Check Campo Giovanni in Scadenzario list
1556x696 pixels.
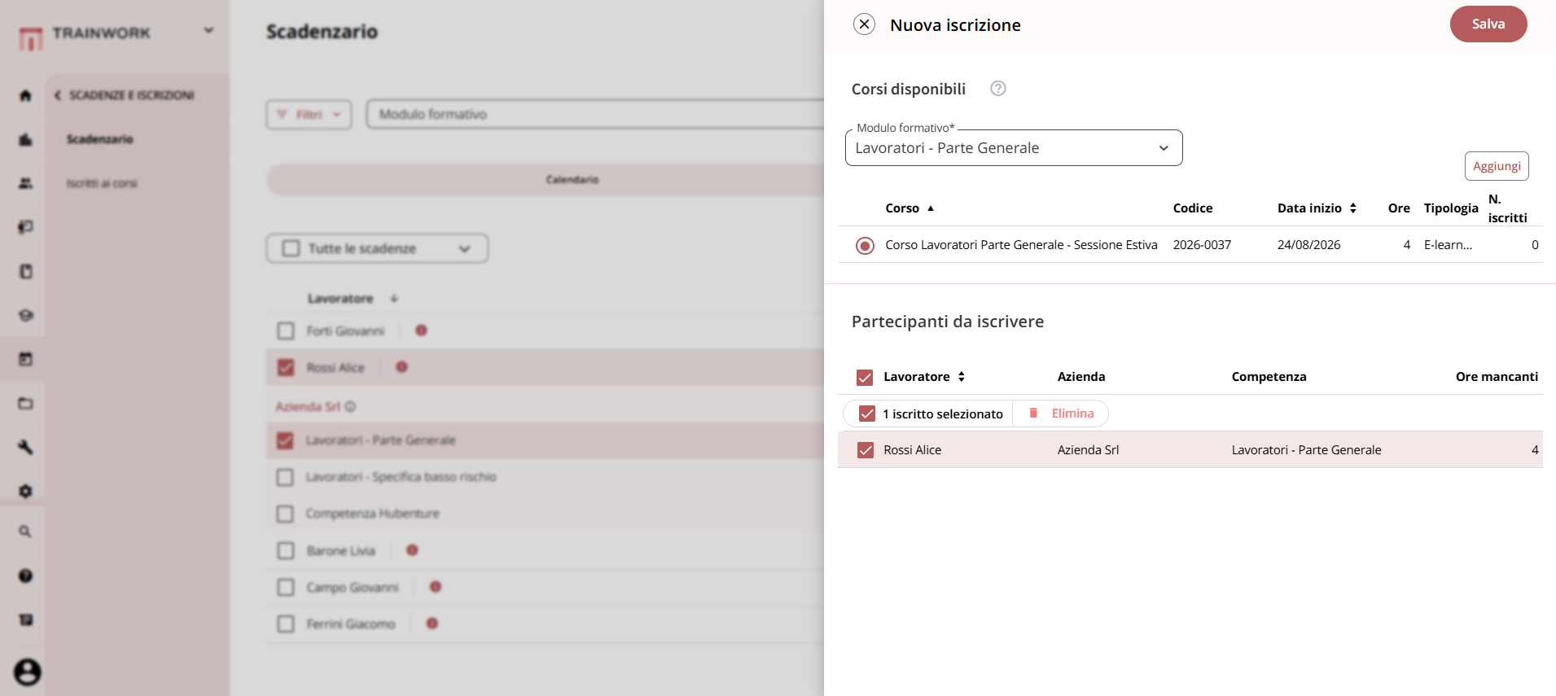(x=286, y=588)
